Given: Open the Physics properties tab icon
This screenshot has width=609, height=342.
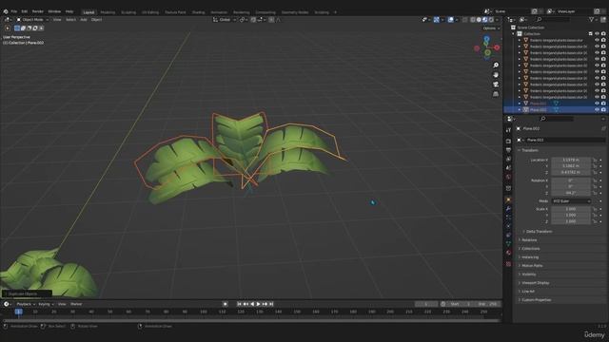Looking at the screenshot, I should 508,226.
